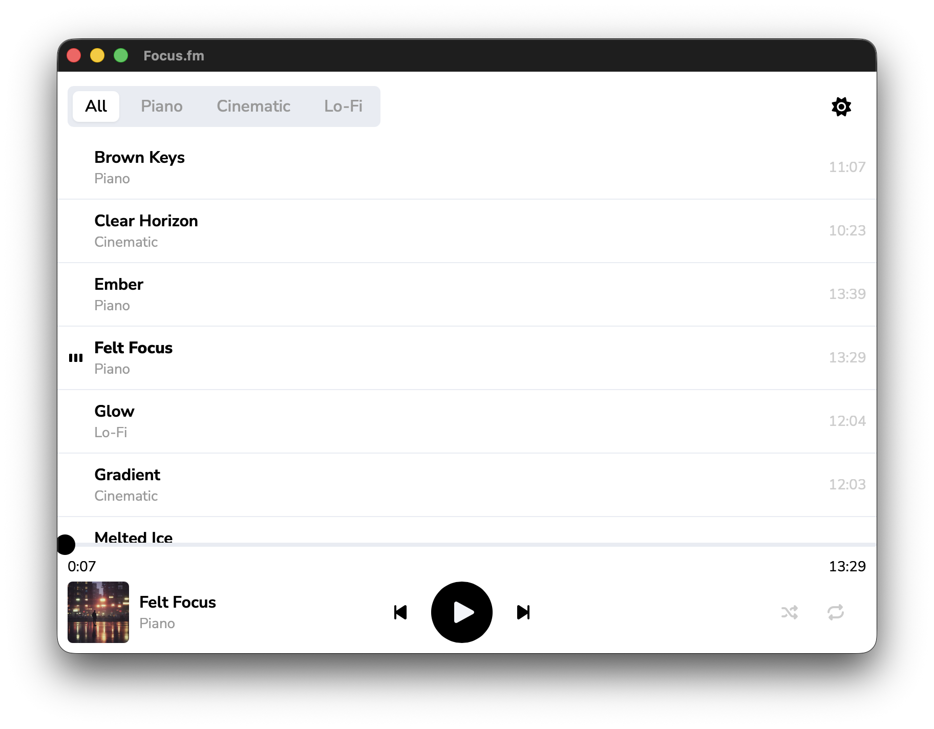Click the green maximize window button

click(121, 55)
